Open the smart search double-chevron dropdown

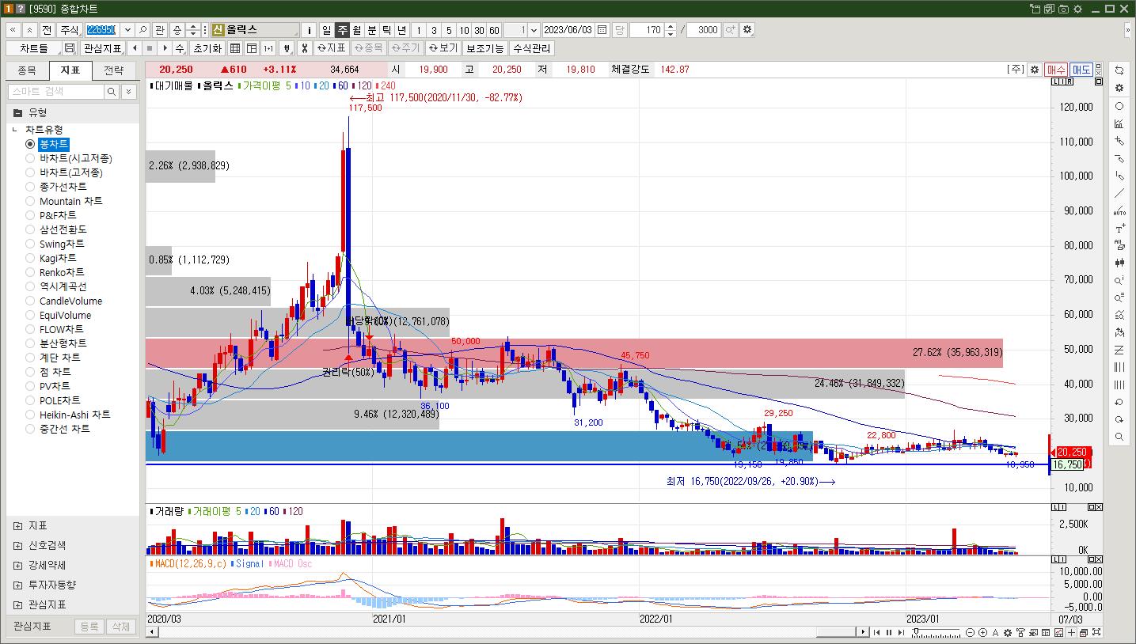coord(130,92)
